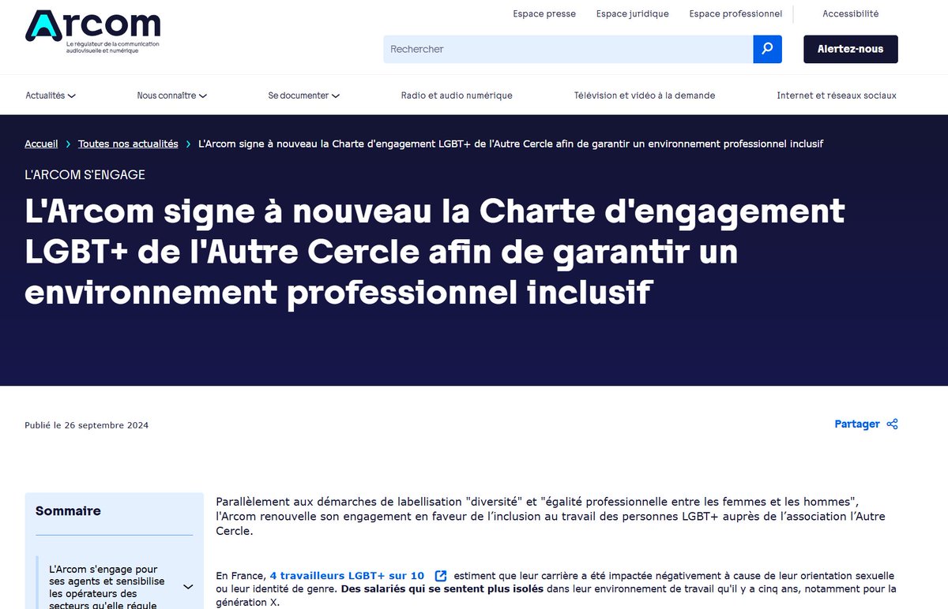The height and width of the screenshot is (609, 948).
Task: Click the 4 travailleurs LGBT+ sur 10 link
Action: pyautogui.click(x=348, y=575)
